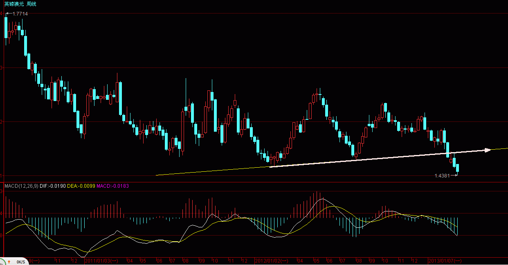Click the MACD(12,26,9) indicator label
This screenshot has height=265, width=508.
pyautogui.click(x=21, y=186)
